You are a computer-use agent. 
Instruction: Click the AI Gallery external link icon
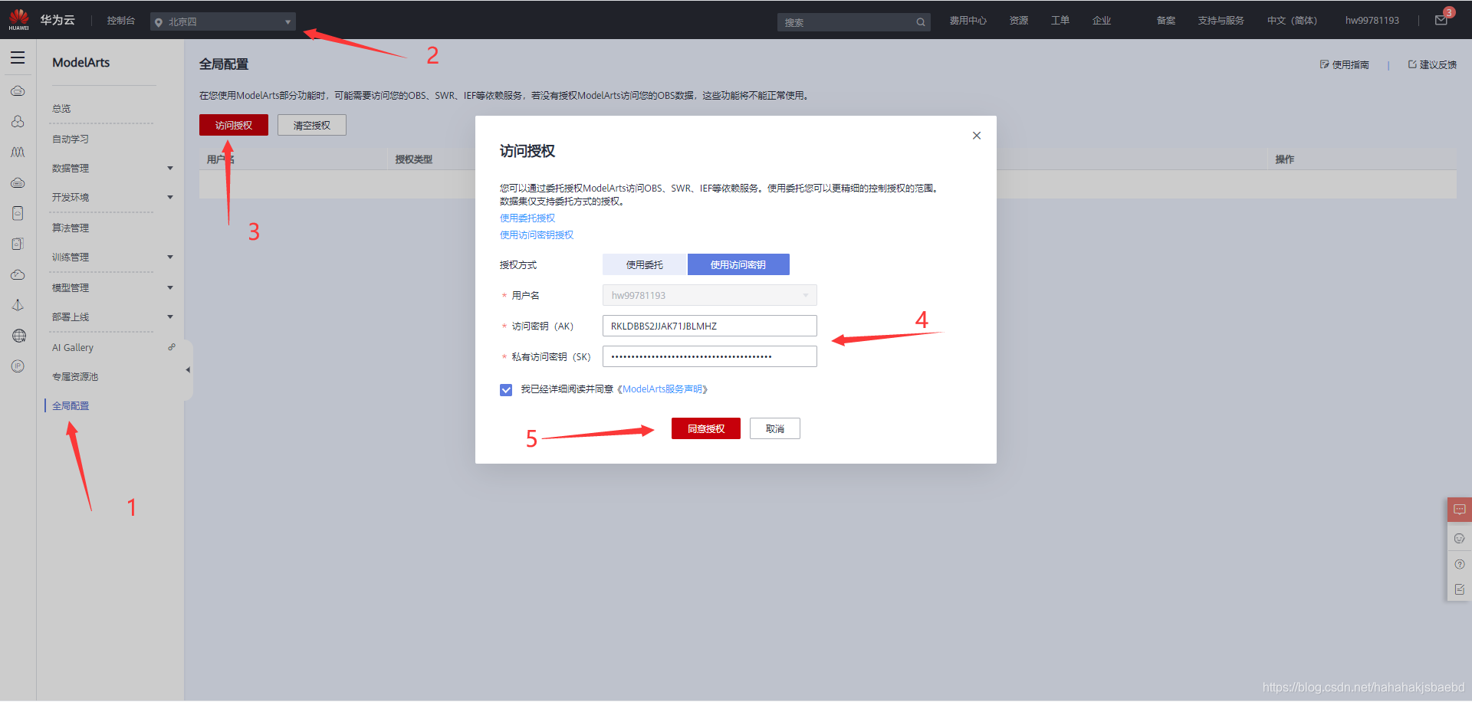[172, 347]
